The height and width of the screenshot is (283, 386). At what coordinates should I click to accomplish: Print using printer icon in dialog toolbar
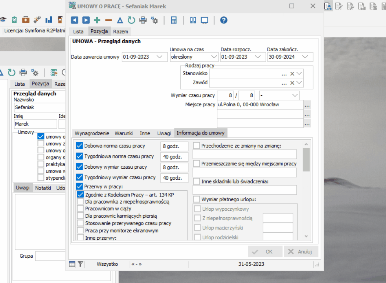coord(143,20)
